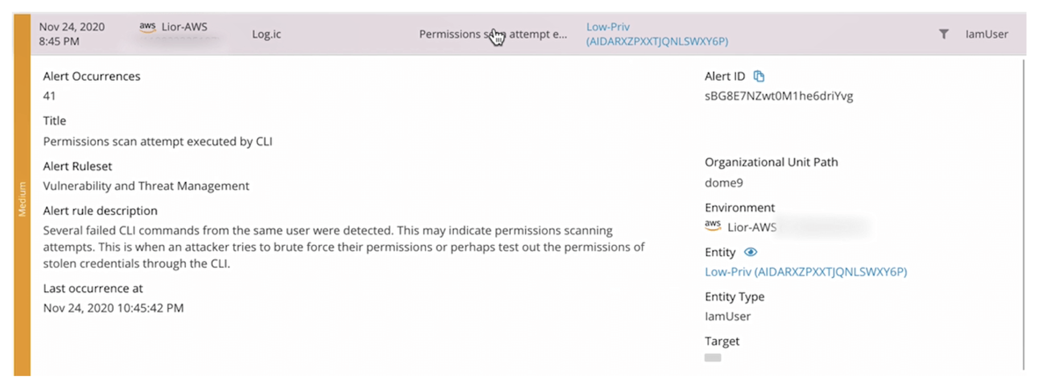Click the dome9 organizational unit path

[723, 183]
